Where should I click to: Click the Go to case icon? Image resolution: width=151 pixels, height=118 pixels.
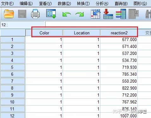[96, 14]
